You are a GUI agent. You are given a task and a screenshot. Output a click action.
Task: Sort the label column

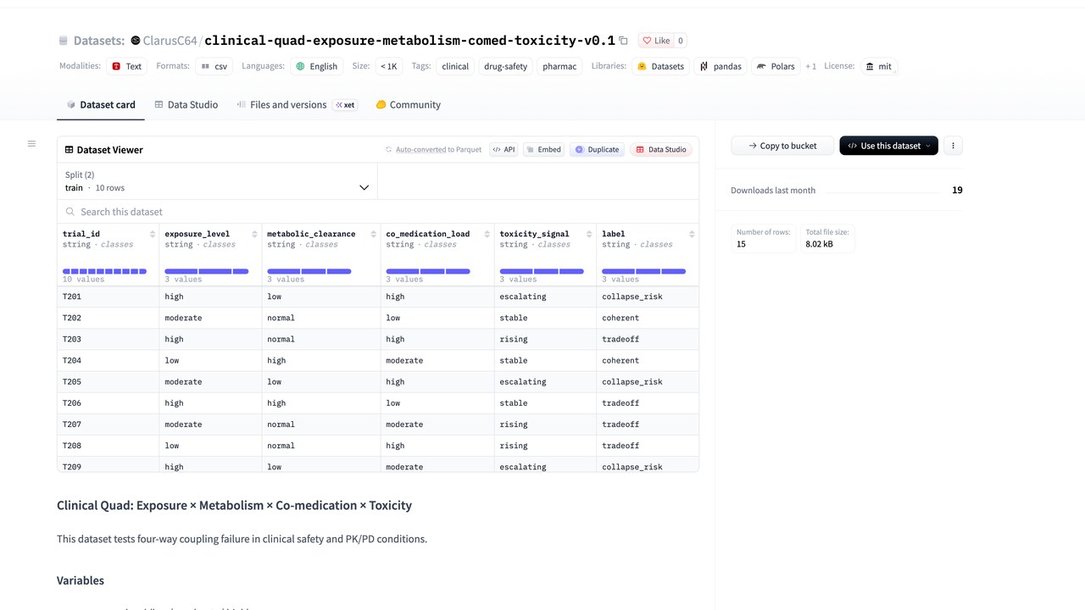(x=692, y=234)
